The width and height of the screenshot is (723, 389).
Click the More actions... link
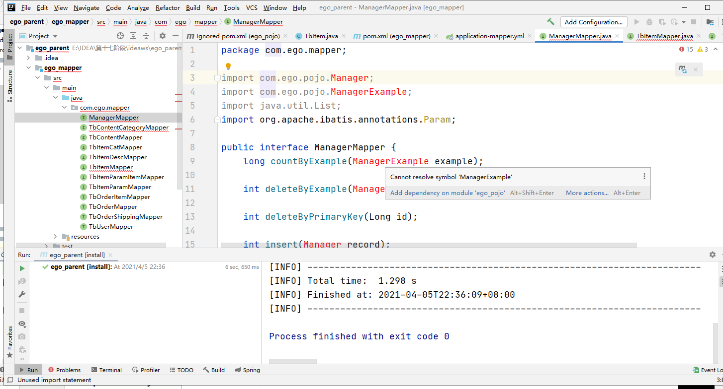click(x=587, y=193)
